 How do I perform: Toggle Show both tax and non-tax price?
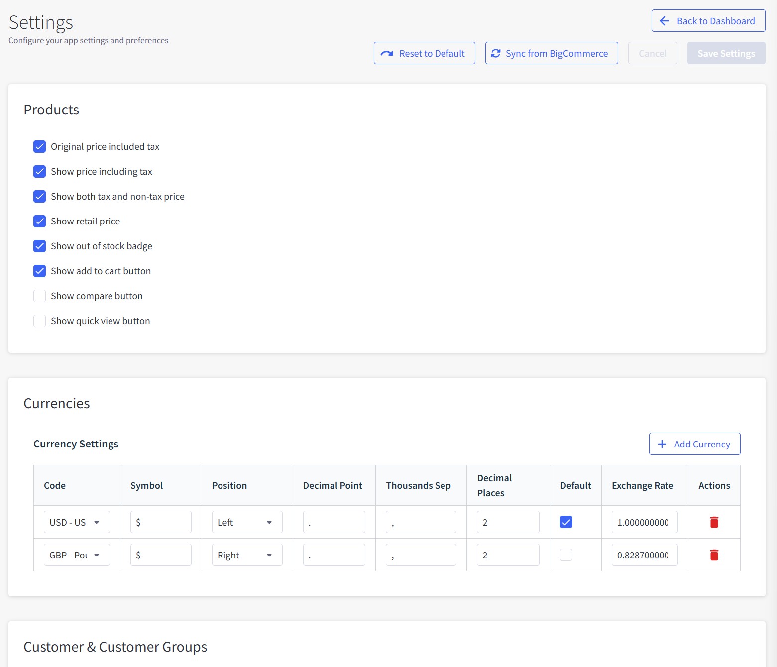click(x=39, y=196)
